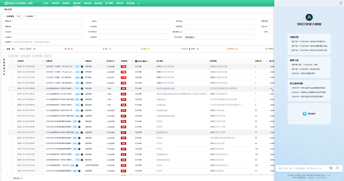The width and height of the screenshot is (344, 181).
Task: Open AI analysis icon for 07:42:45 alert
Action: [x=82, y=110]
